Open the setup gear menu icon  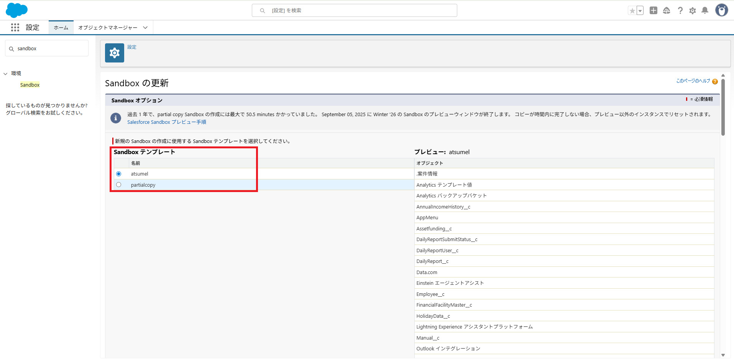pyautogui.click(x=692, y=11)
